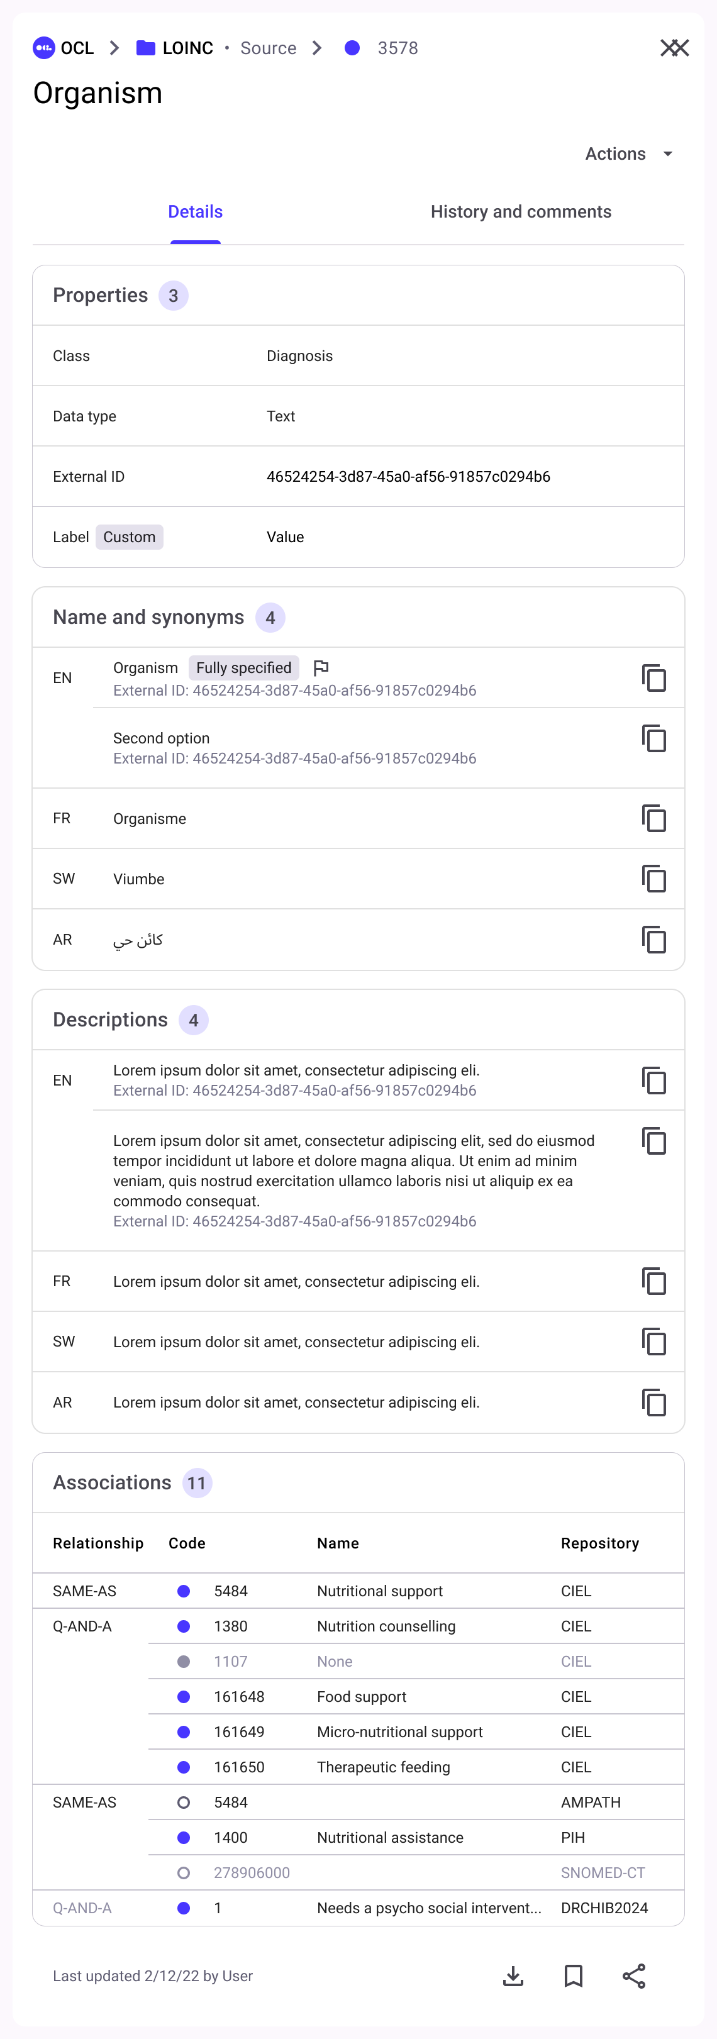Click chevron after OCL breadcrumb

pyautogui.click(x=114, y=48)
